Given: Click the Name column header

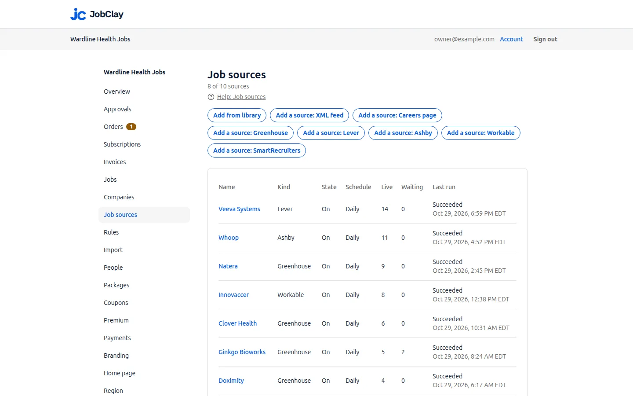Looking at the screenshot, I should (x=227, y=187).
